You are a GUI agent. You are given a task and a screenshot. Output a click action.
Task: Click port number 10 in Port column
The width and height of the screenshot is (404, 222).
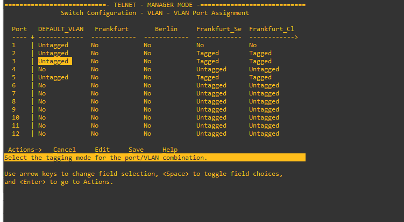point(16,117)
